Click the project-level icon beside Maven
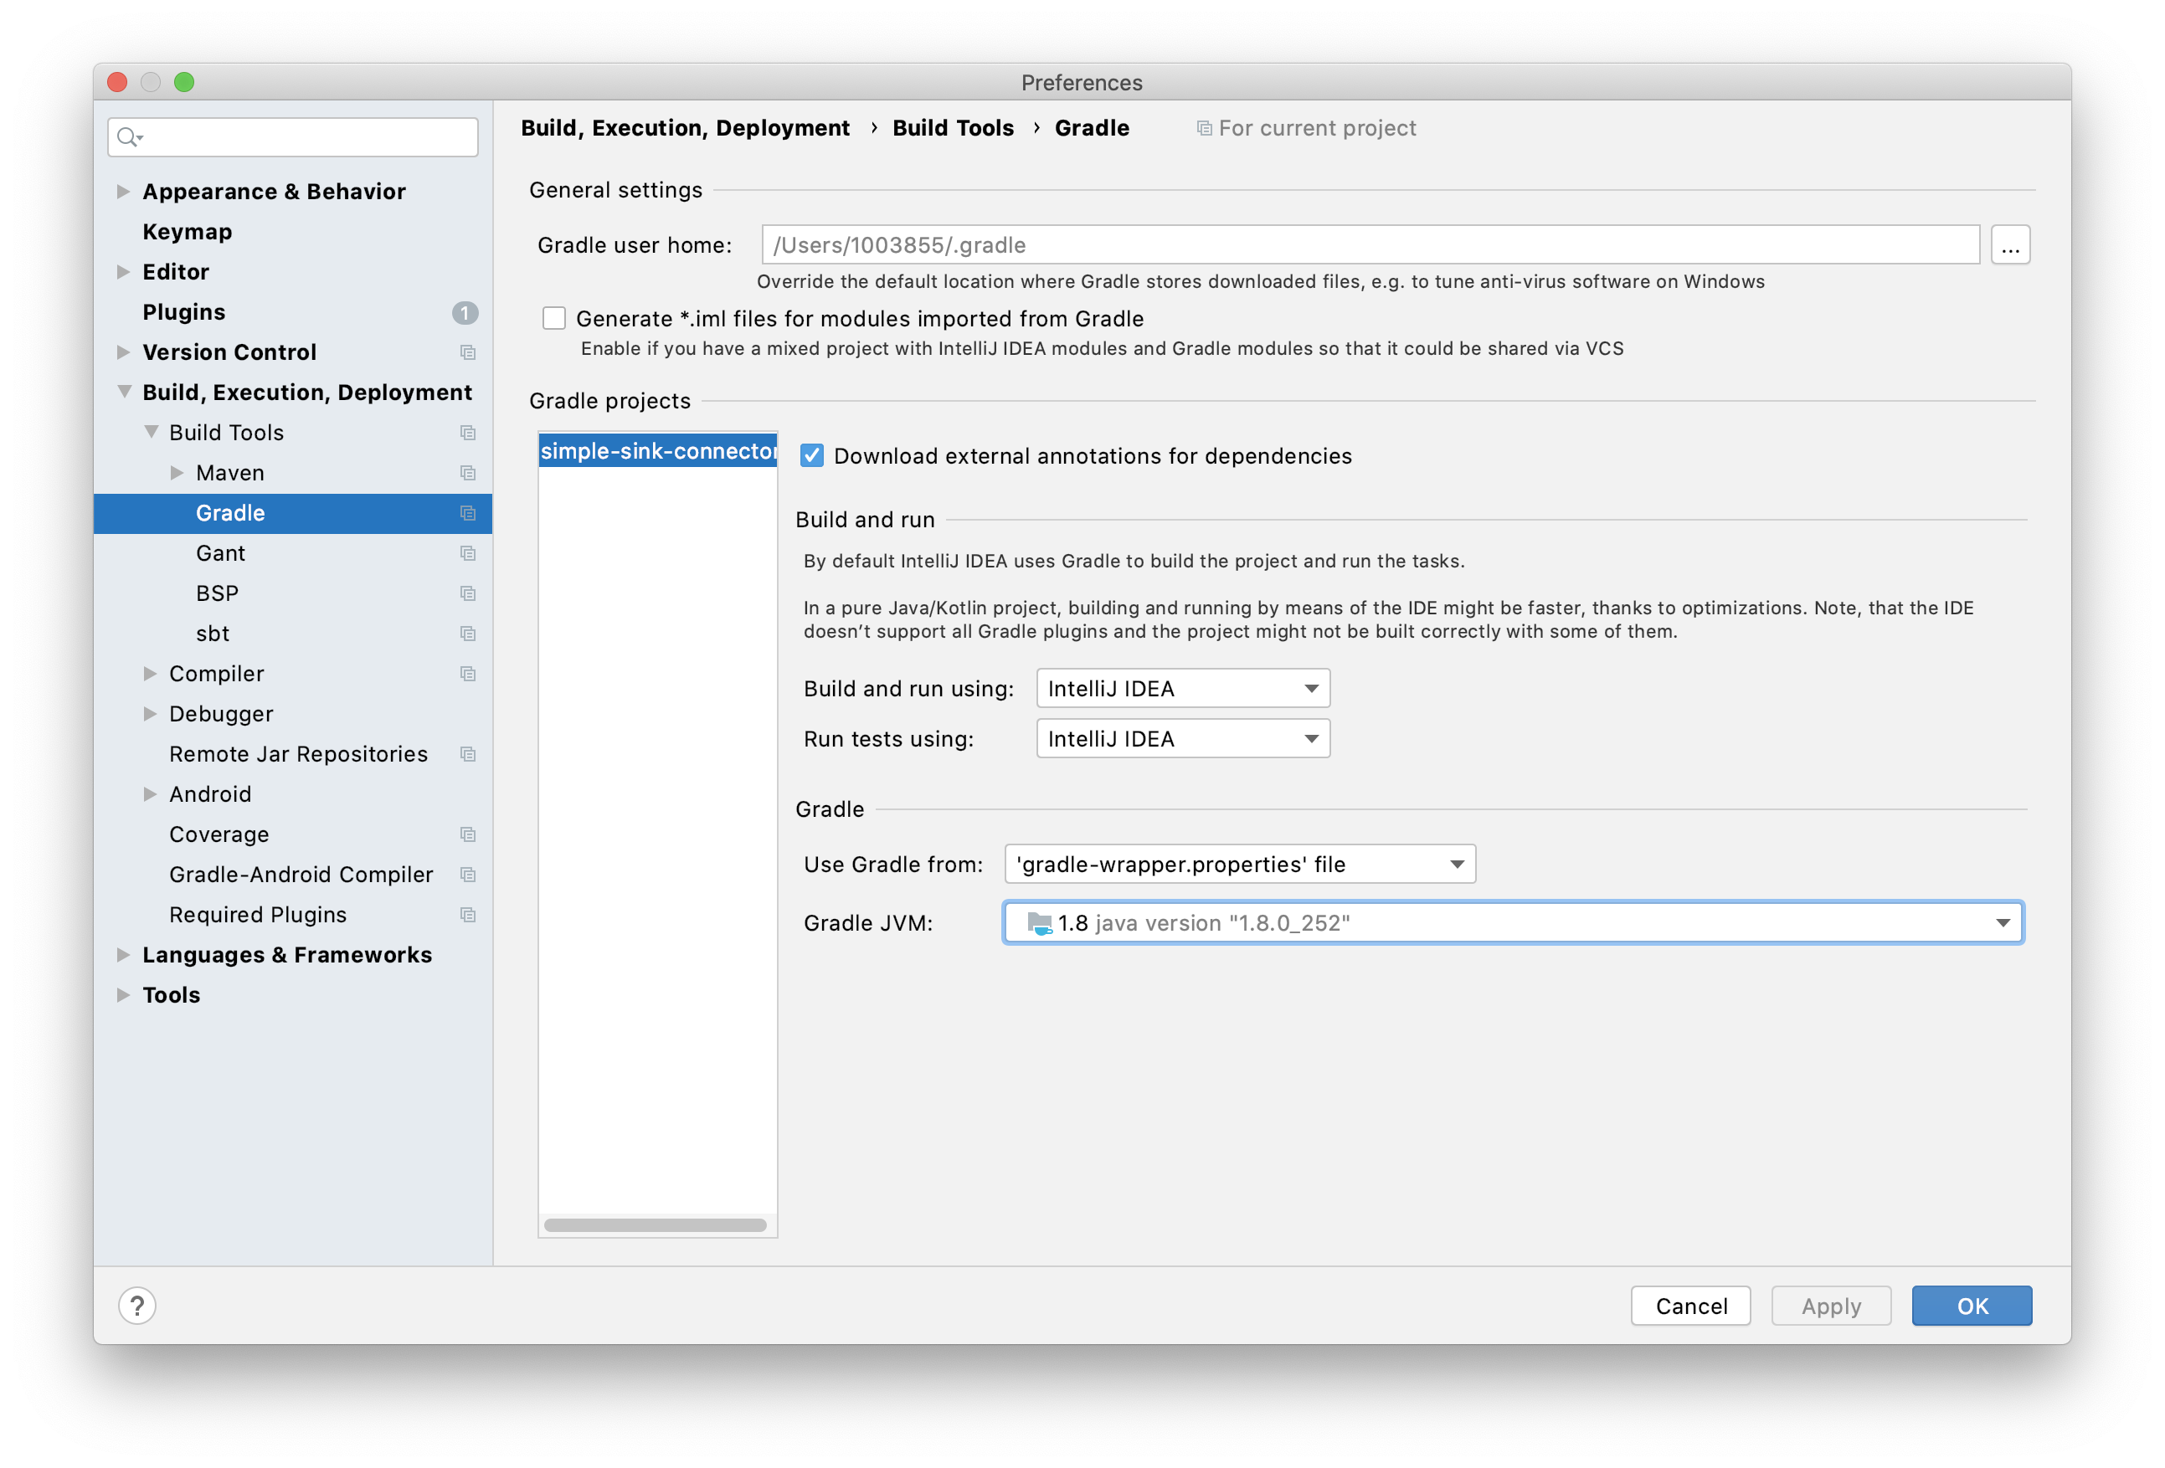2165x1468 pixels. 468,473
